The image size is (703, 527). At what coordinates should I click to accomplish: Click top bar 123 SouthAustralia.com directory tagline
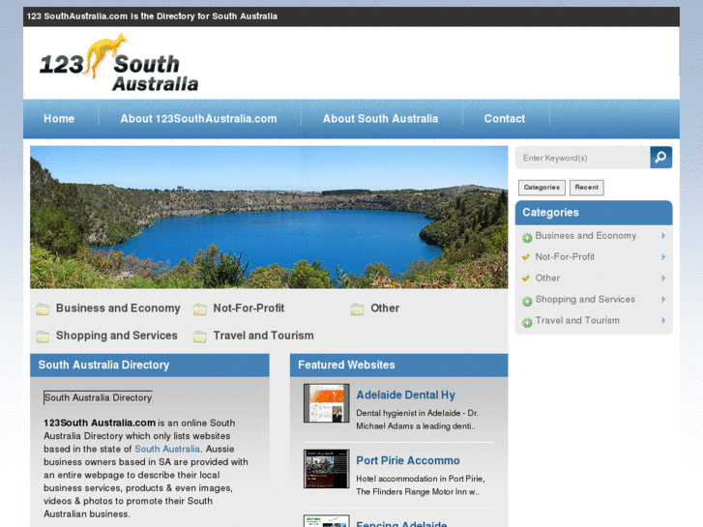coord(152,16)
